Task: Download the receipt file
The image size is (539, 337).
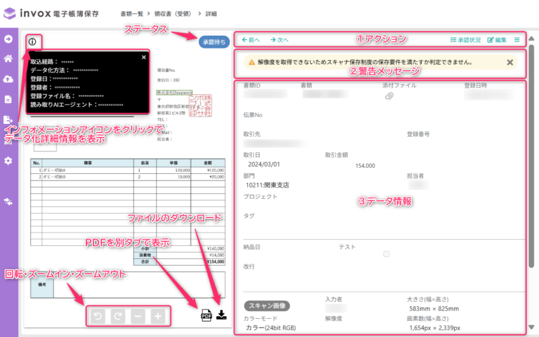Action: coord(222,314)
